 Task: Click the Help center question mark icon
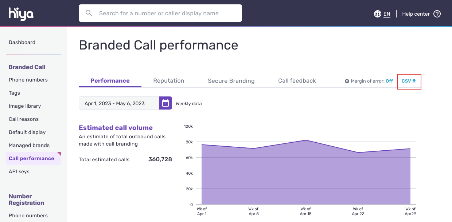click(x=437, y=14)
